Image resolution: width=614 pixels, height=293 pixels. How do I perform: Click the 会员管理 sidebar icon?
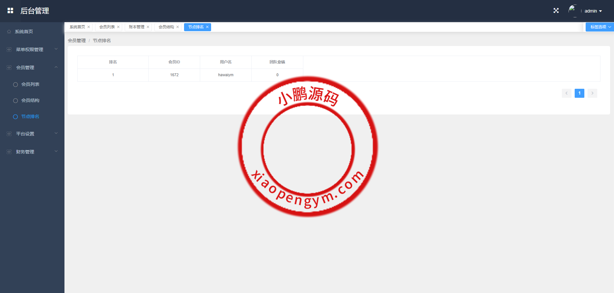(9, 68)
